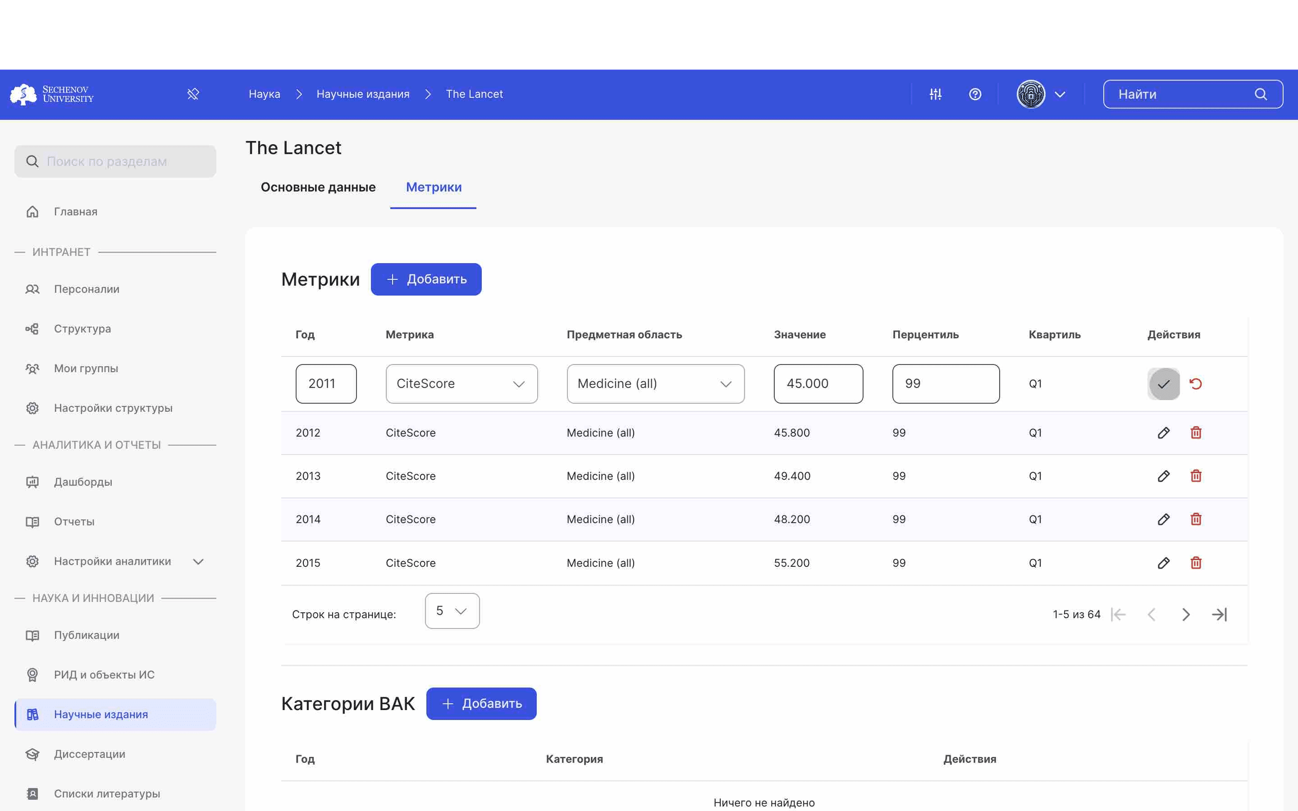Open Структура in the sidebar
1298x811 pixels.
click(x=115, y=329)
